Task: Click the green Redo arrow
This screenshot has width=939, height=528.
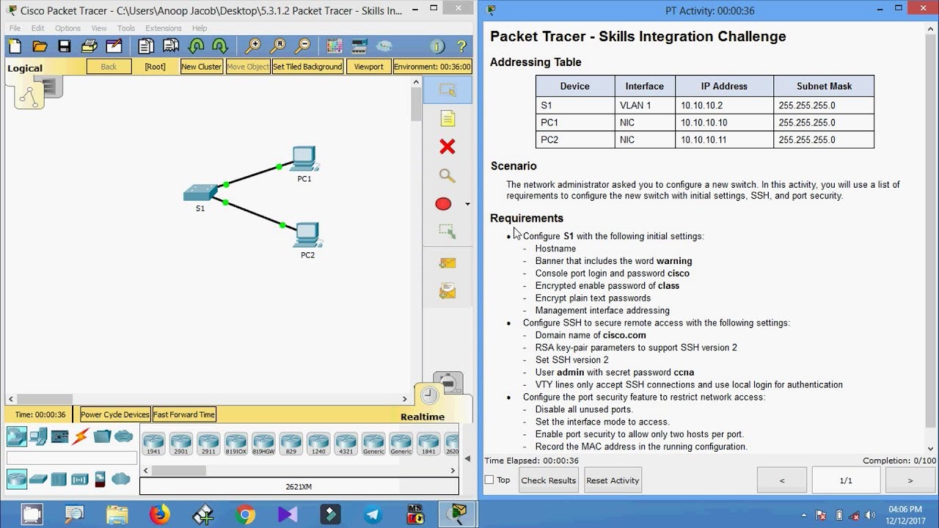Action: pos(220,46)
